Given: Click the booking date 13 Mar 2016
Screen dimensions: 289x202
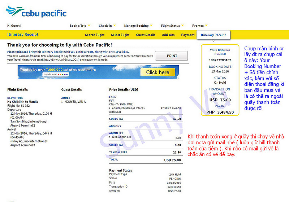Looking at the screenshot, I should point(220,71).
